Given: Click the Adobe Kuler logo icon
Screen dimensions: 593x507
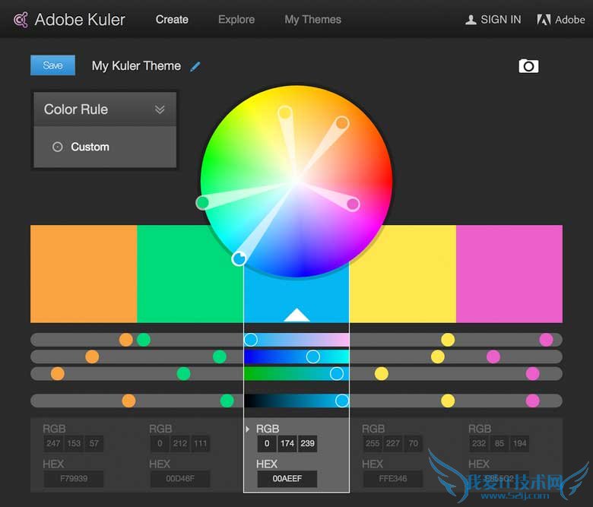Looking at the screenshot, I should point(21,20).
